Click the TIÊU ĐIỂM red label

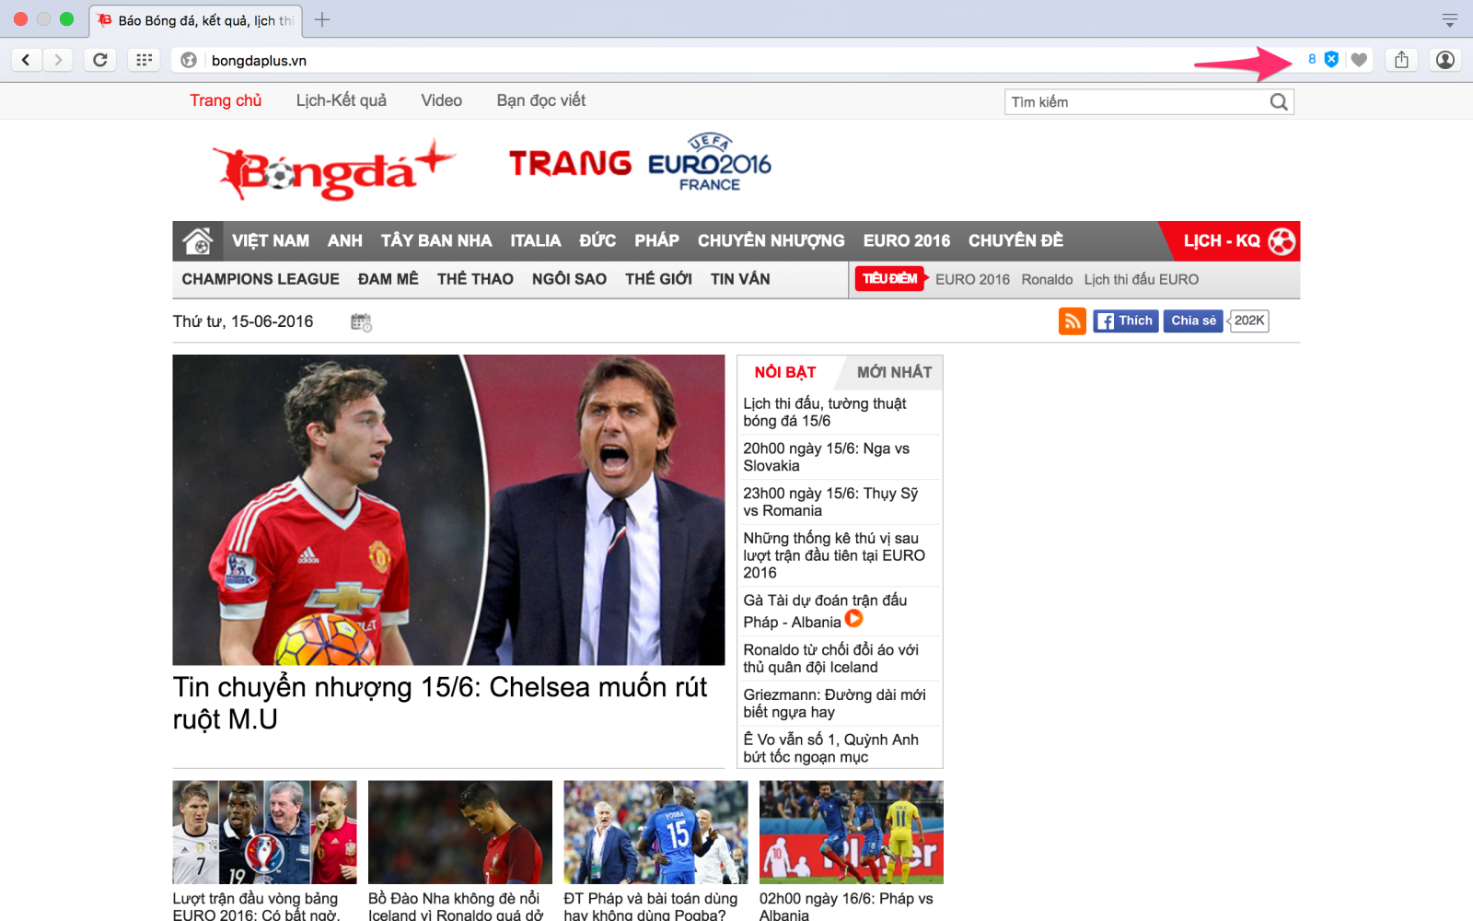coord(889,278)
